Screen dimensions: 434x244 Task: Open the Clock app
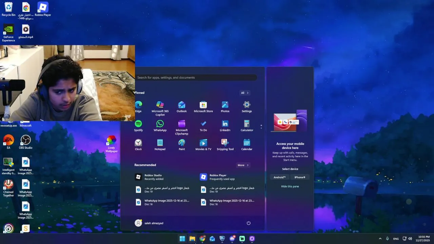point(138,144)
